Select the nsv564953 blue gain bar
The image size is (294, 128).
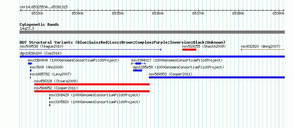tap(217, 77)
